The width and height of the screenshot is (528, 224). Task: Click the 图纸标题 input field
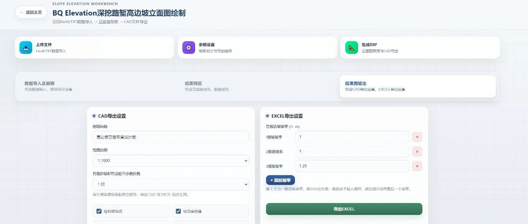click(x=171, y=137)
